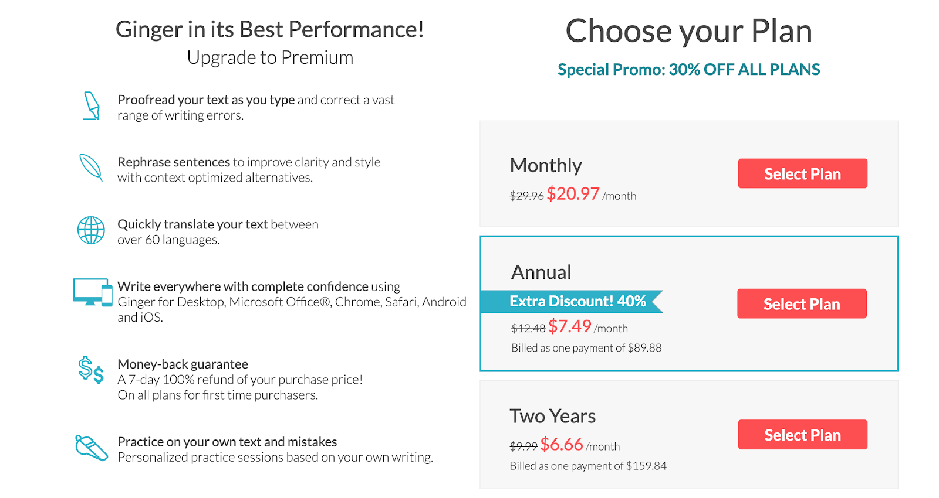Click the Choose your Plan heading
The height and width of the screenshot is (498, 939).
pos(688,31)
